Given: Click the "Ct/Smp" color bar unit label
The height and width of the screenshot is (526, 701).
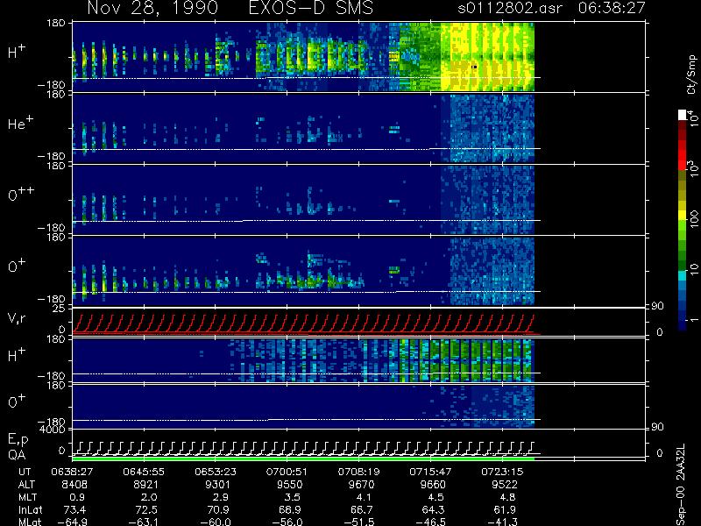Looking at the screenshot, I should (x=692, y=75).
